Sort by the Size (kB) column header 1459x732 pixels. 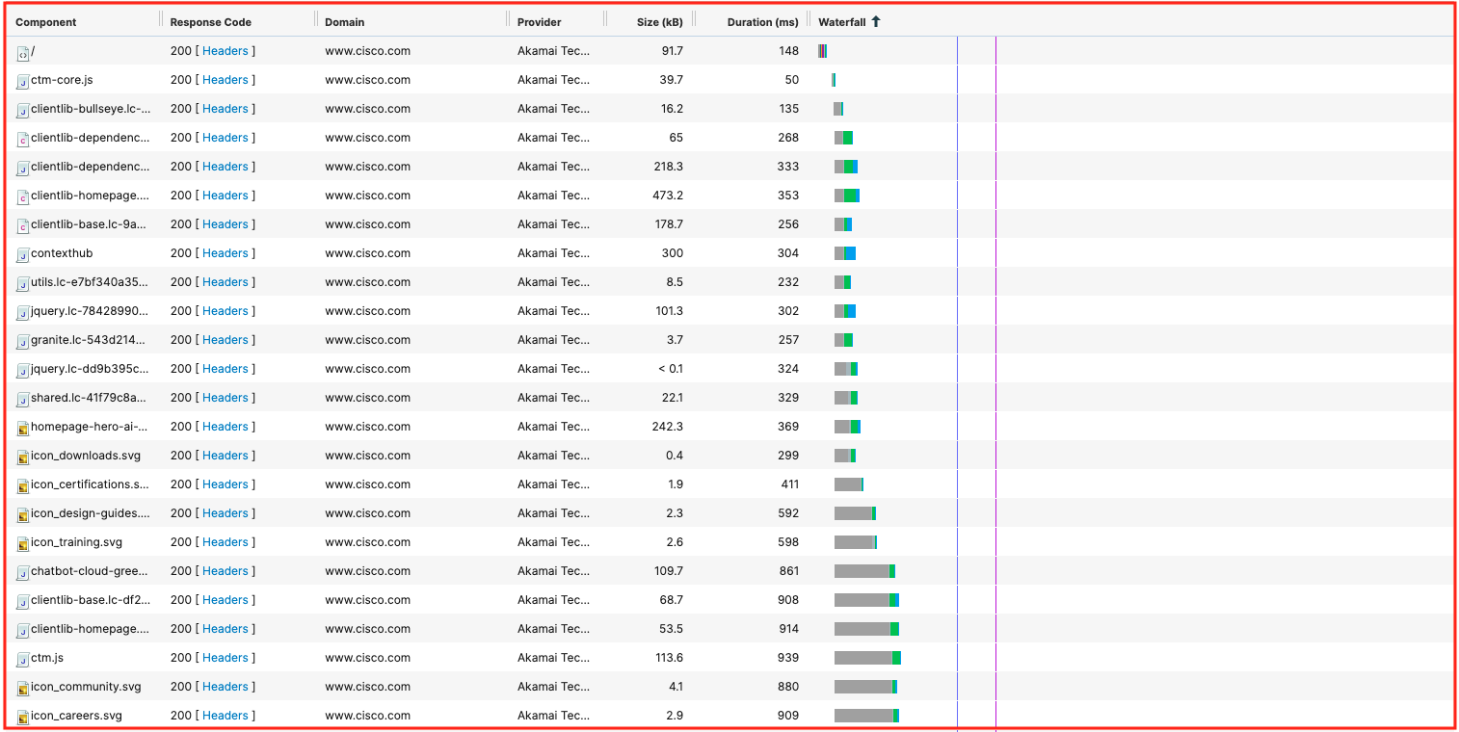660,22
